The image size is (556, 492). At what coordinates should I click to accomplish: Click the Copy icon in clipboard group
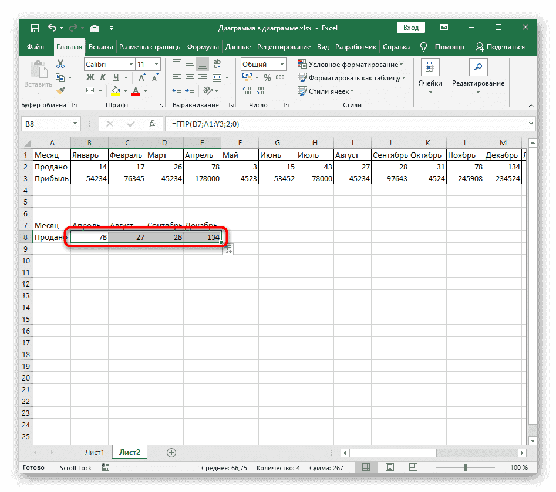click(60, 76)
